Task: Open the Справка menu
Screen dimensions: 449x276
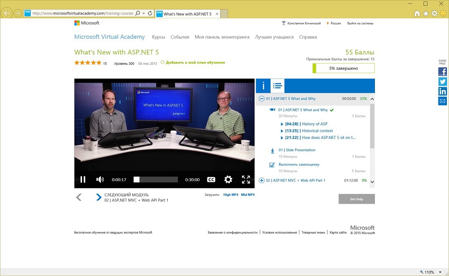Action: point(308,37)
